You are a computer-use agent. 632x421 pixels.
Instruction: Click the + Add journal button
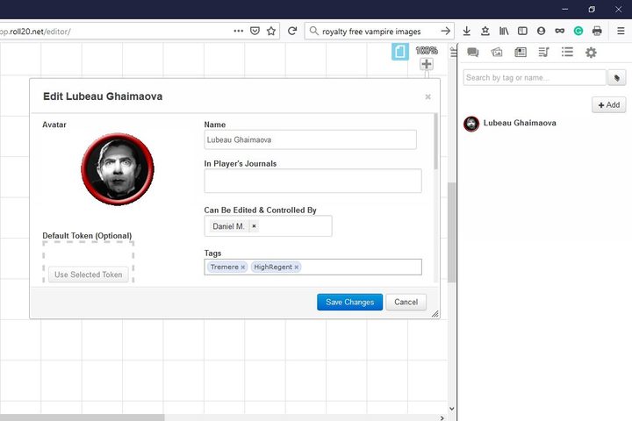608,105
